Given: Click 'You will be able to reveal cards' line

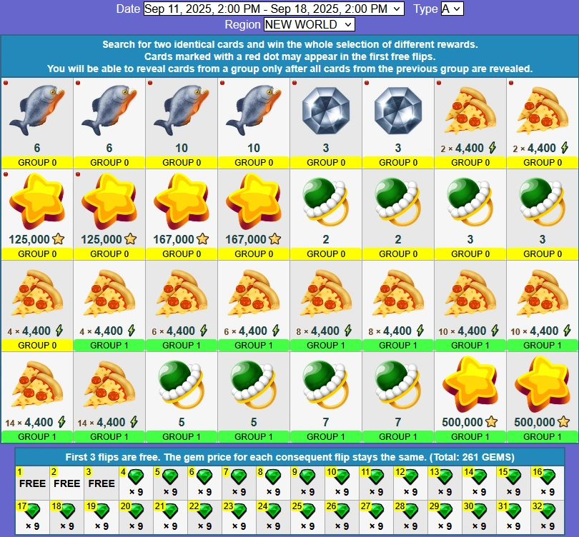Looking at the screenshot, I should (x=290, y=69).
